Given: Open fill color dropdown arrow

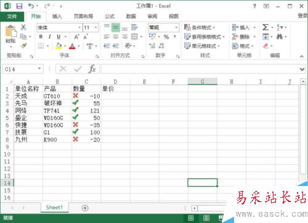Looking at the screenshot, I should point(65,46).
